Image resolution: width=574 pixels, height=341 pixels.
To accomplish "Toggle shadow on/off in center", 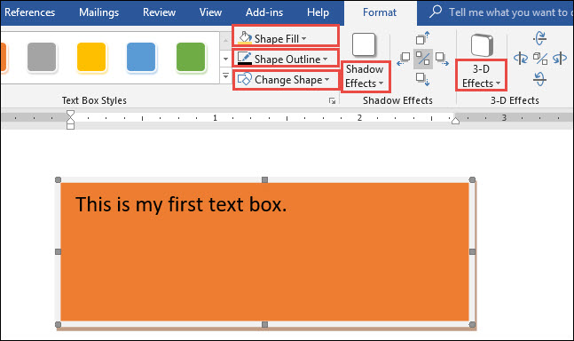I will tap(423, 59).
